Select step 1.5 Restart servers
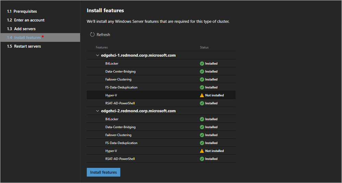 pos(24,46)
